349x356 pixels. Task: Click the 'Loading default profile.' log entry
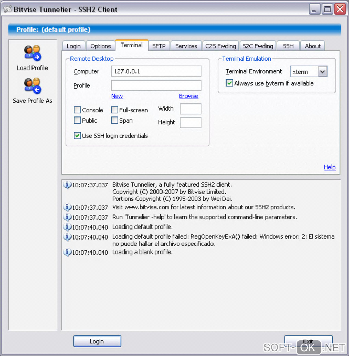pos(142,227)
